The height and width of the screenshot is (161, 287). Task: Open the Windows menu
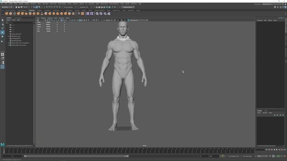coord(33,4)
